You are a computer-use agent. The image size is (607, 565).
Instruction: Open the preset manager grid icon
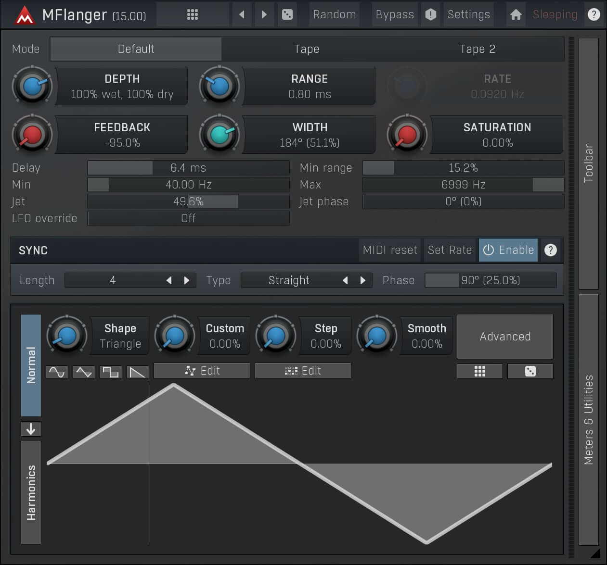pos(193,14)
